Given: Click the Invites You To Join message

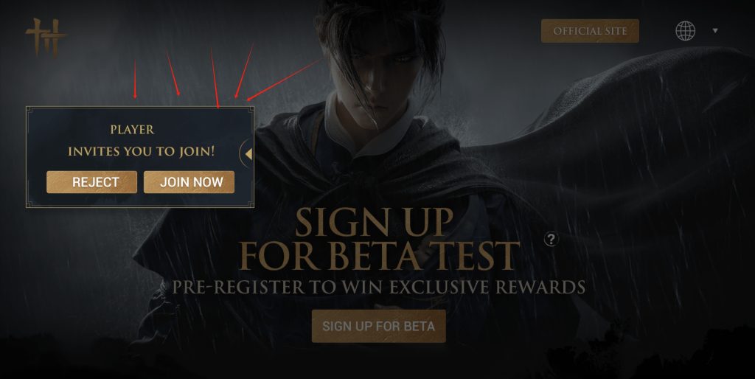Looking at the screenshot, I should pyautogui.click(x=141, y=151).
